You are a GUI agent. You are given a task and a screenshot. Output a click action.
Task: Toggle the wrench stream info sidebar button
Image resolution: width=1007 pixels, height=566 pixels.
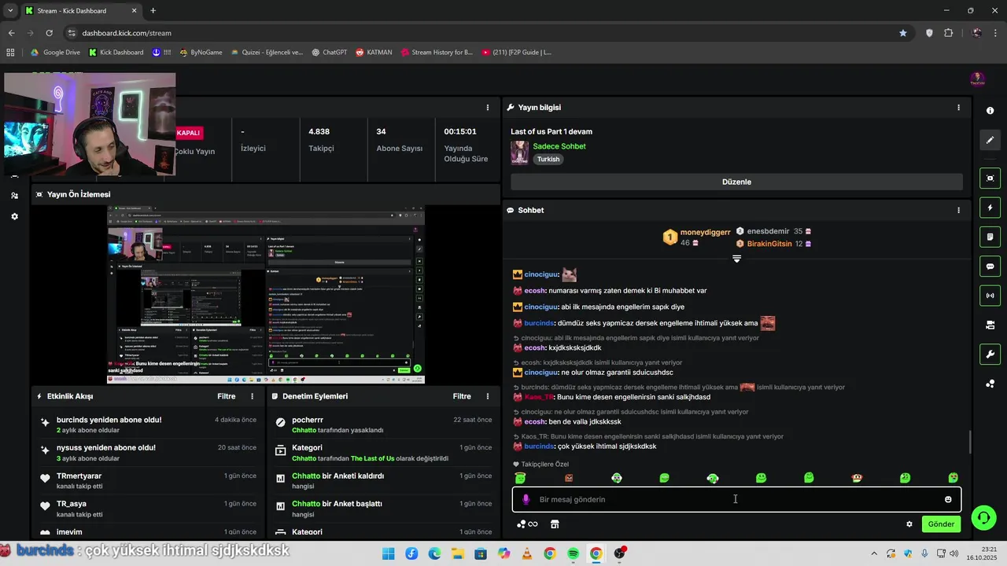(x=990, y=354)
